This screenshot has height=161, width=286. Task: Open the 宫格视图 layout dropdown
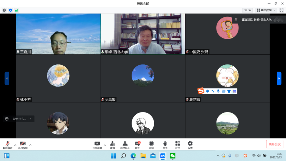[x=266, y=10]
